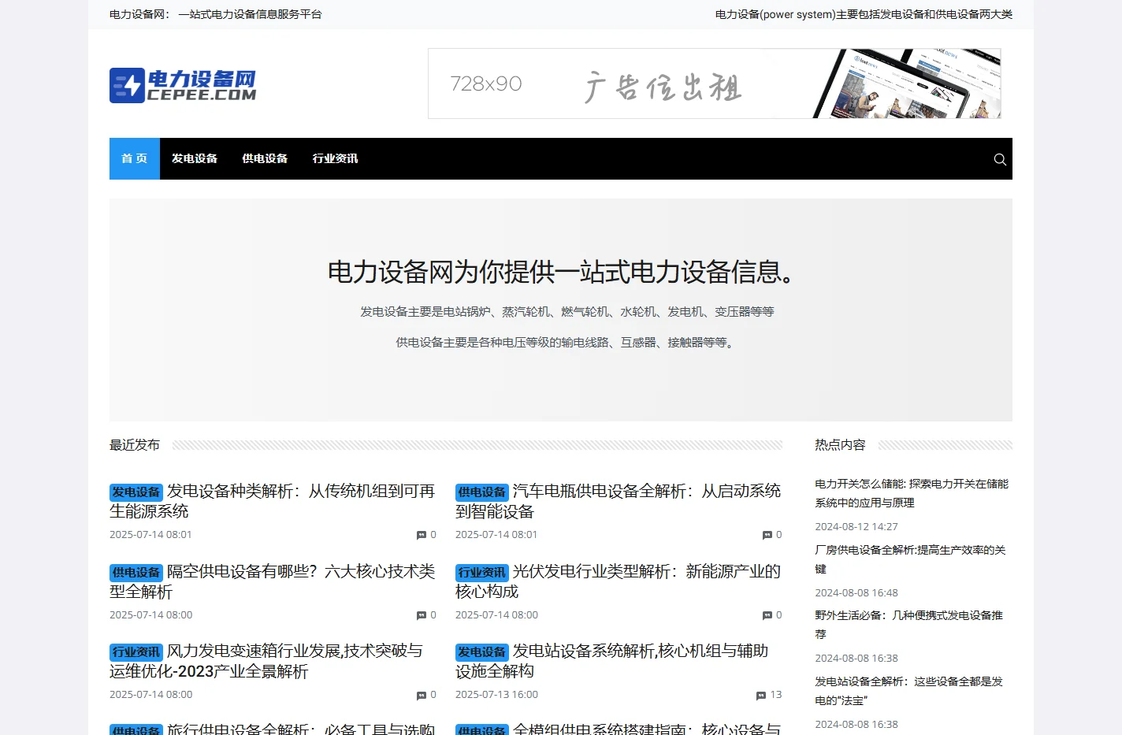Click 行业资讯 tag on 光伏发电 article

click(482, 573)
